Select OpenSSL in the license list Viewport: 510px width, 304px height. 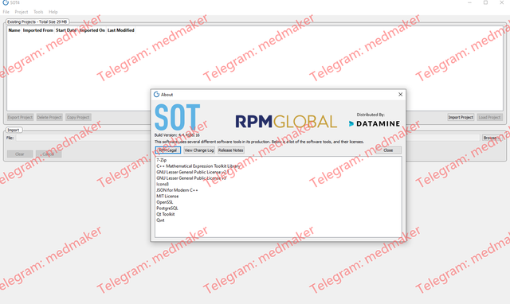click(x=165, y=202)
